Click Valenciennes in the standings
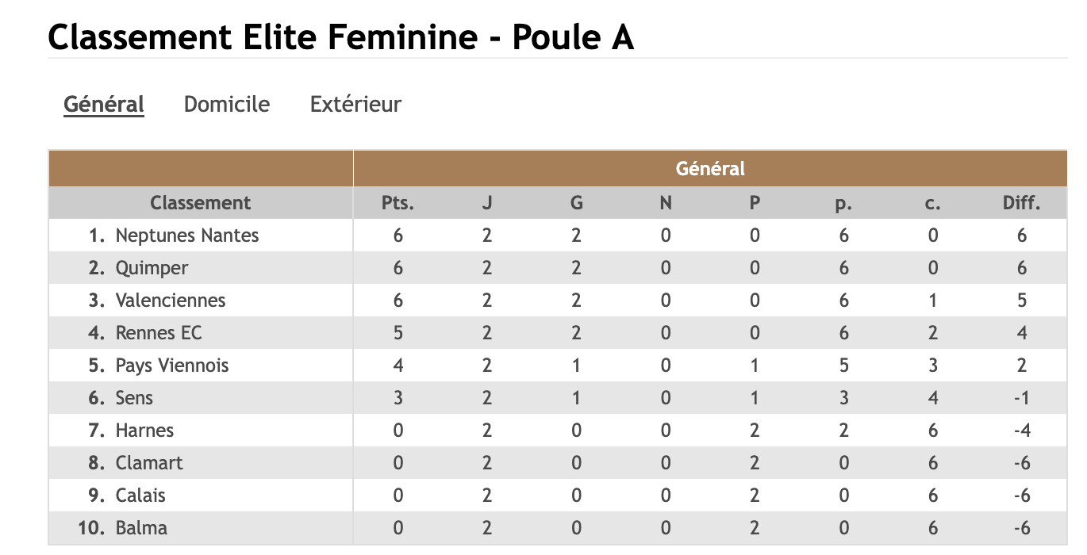The image size is (1087, 555). coord(171,300)
